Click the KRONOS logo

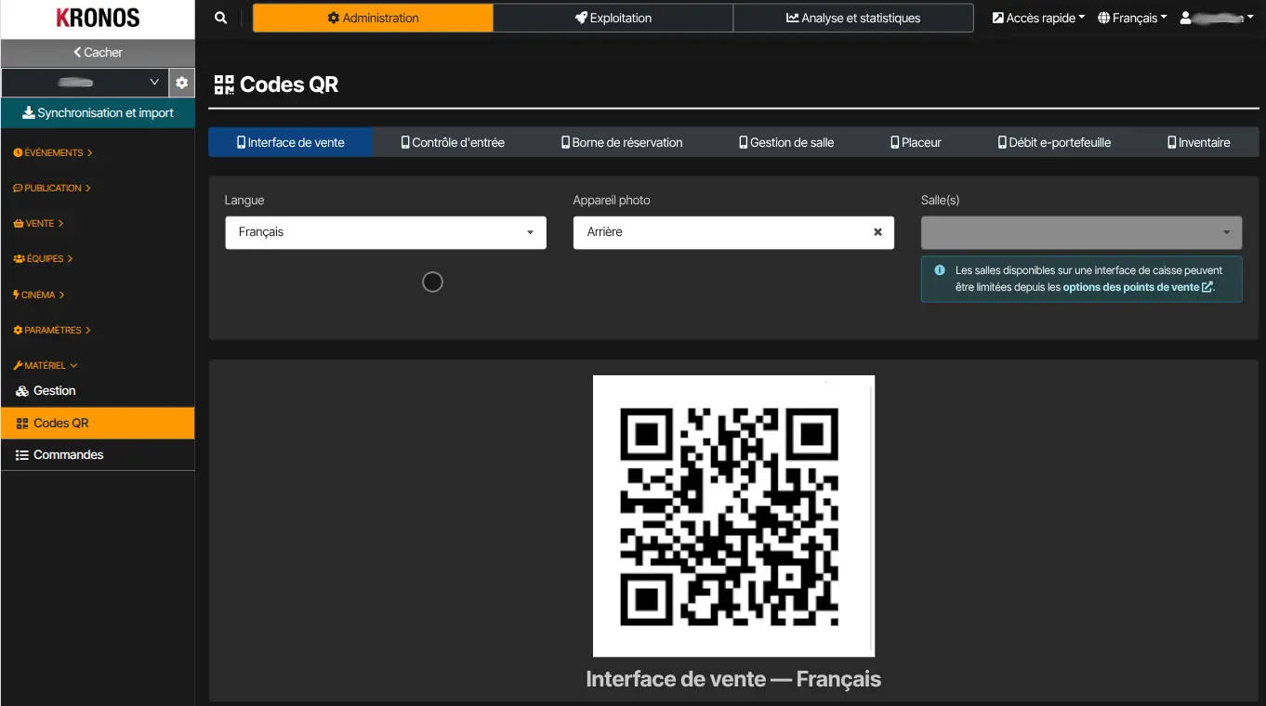click(x=98, y=18)
